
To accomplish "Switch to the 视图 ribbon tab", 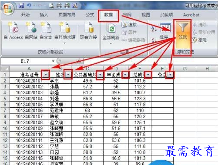I will coord(146,15).
